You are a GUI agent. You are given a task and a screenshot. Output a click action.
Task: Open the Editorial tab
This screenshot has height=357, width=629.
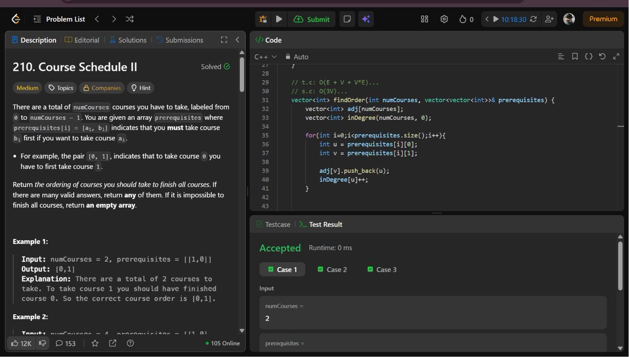point(82,40)
